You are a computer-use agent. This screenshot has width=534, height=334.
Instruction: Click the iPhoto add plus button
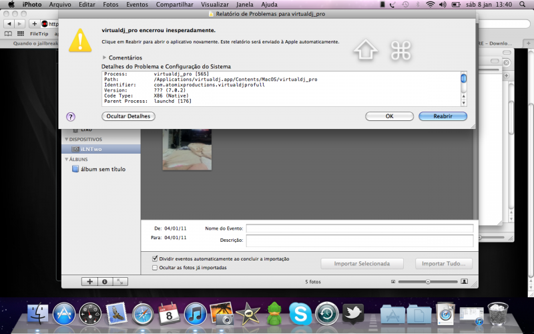click(x=90, y=281)
